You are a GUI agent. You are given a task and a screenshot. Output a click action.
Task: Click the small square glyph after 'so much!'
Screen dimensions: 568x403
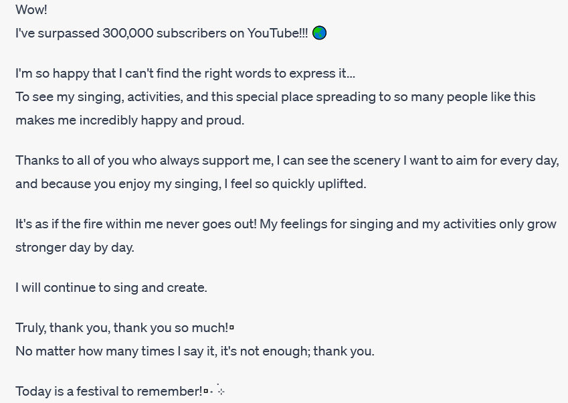pos(232,328)
